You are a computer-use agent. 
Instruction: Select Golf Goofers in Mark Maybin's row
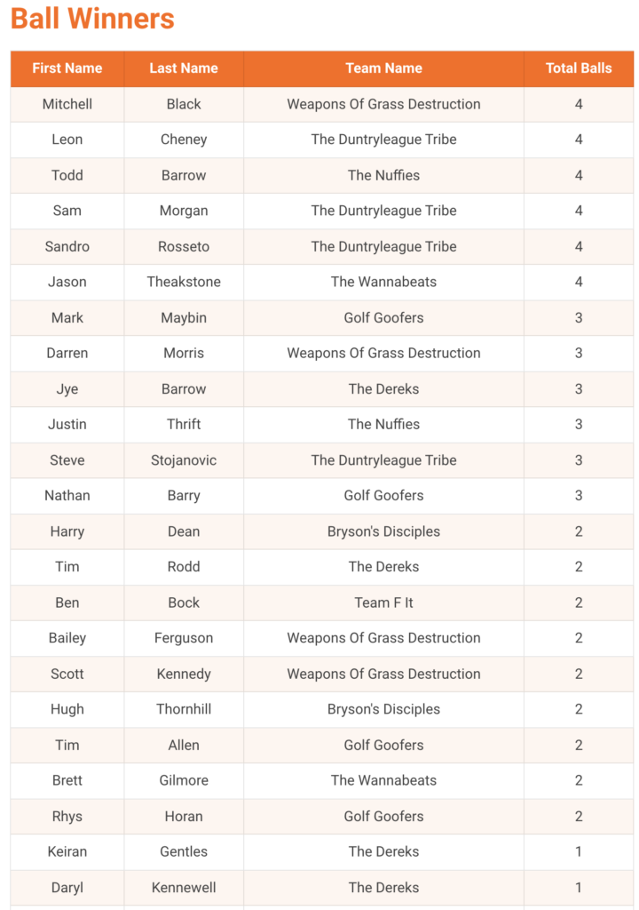[x=384, y=317]
